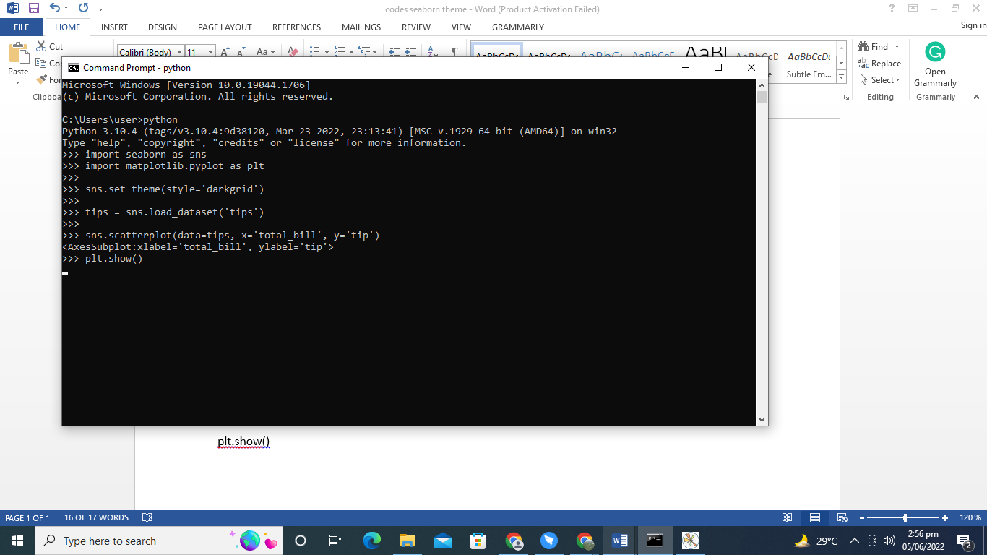The width and height of the screenshot is (987, 555).
Task: Switch to Print Layout view
Action: (815, 517)
